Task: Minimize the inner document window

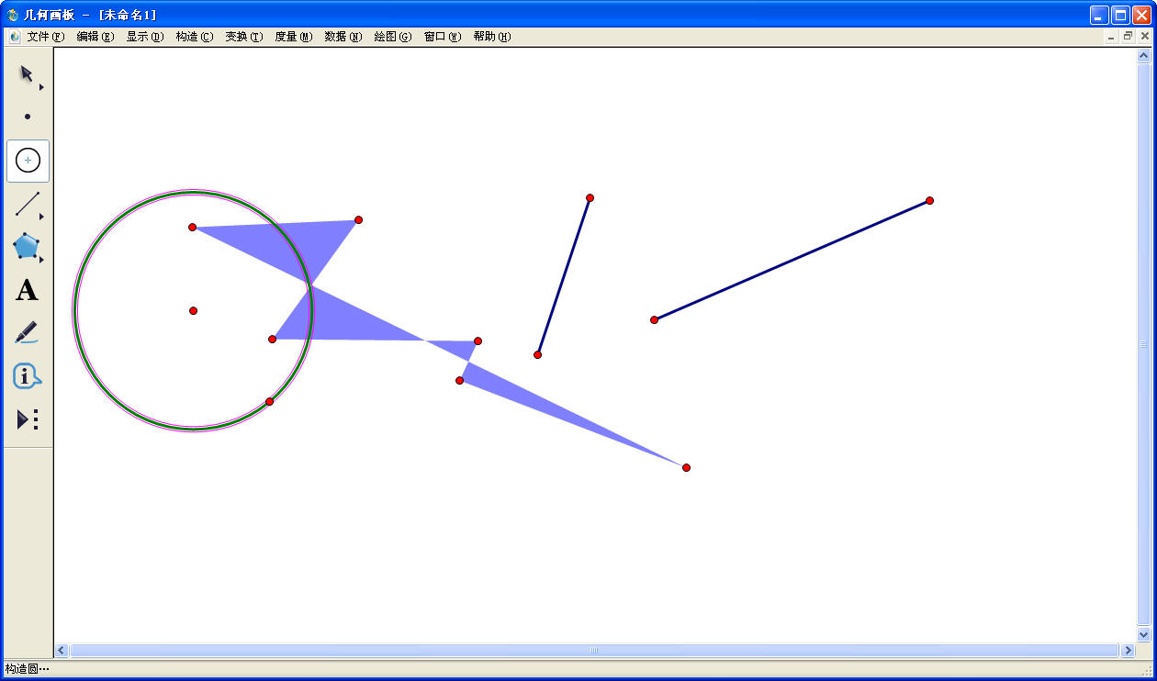Action: click(x=1111, y=37)
